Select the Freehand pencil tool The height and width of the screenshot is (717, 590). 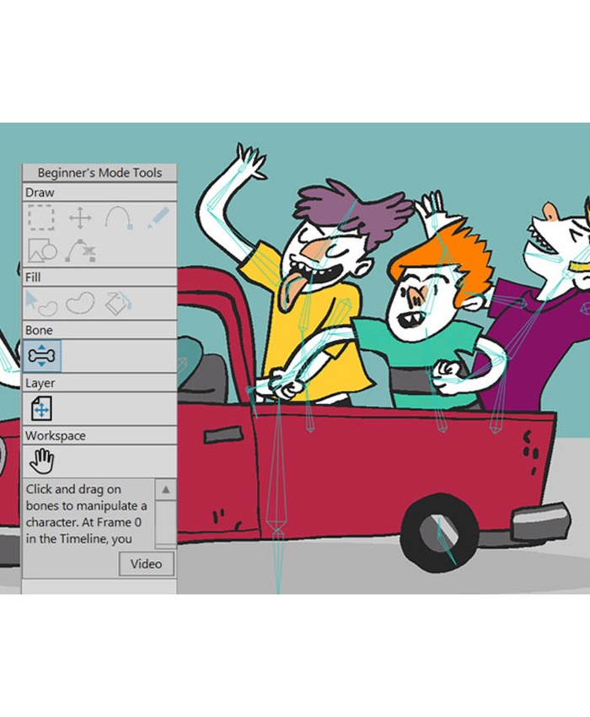click(157, 219)
